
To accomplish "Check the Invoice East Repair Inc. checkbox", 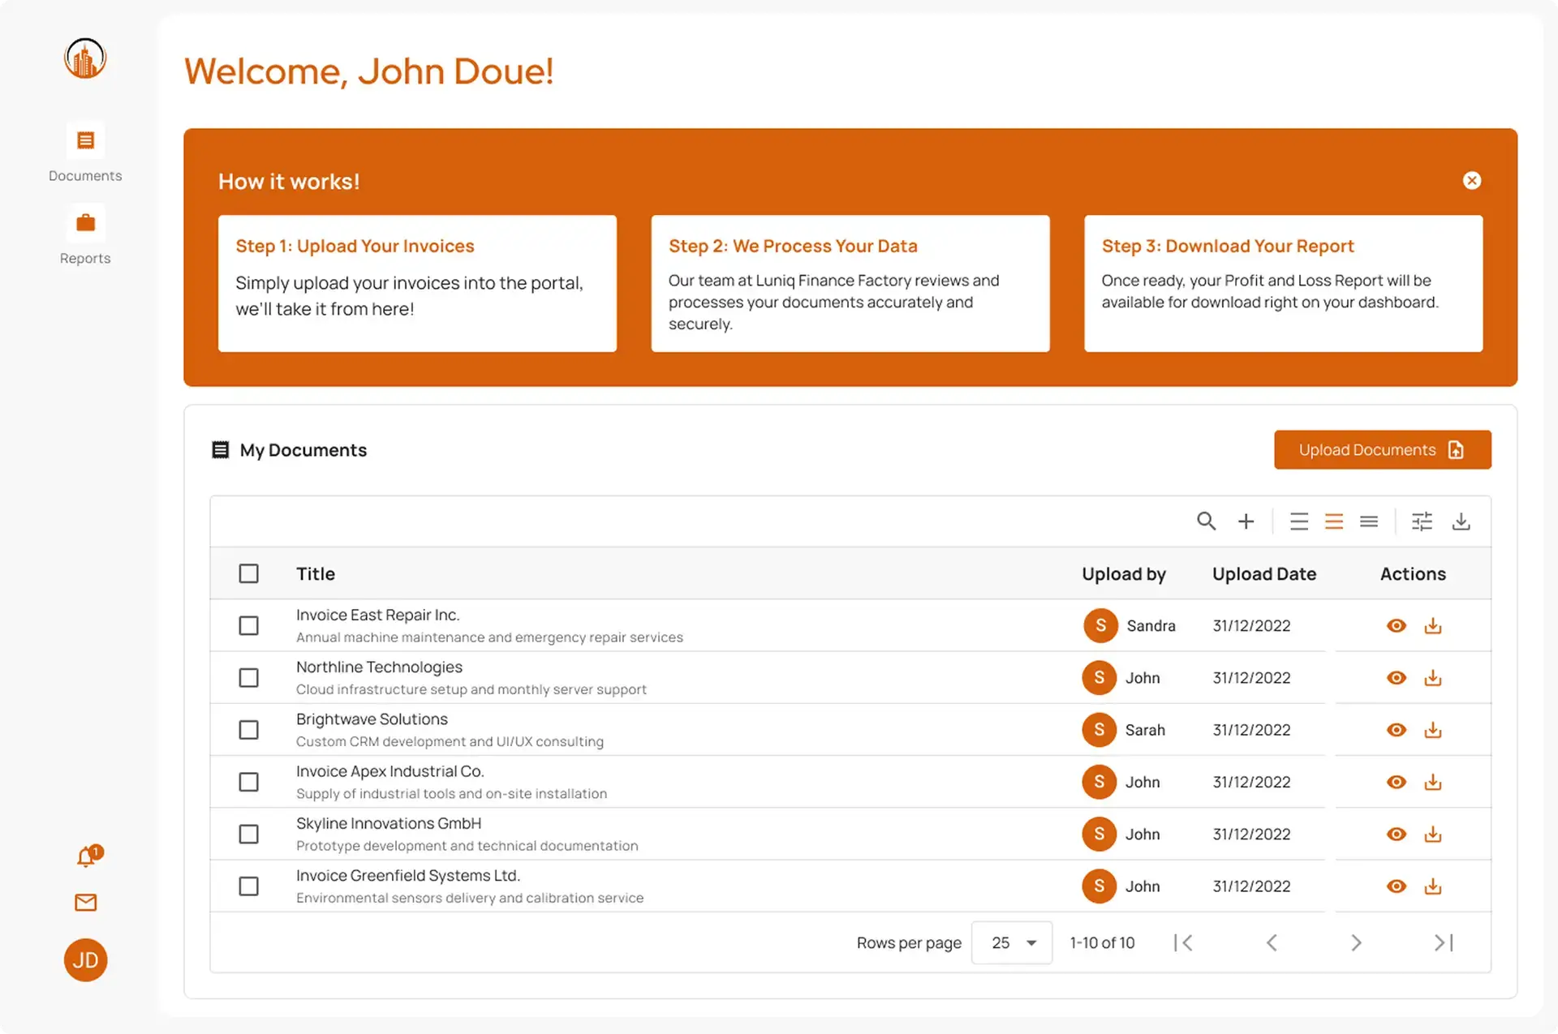I will coord(249,626).
